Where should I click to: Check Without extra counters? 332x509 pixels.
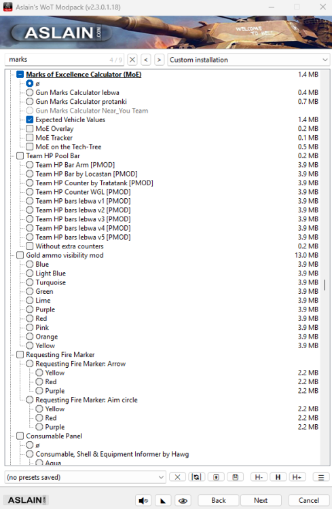pyautogui.click(x=30, y=246)
